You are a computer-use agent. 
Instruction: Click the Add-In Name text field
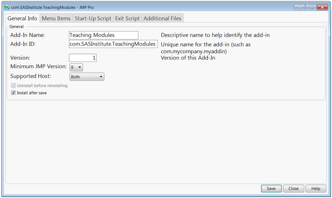click(x=104, y=35)
